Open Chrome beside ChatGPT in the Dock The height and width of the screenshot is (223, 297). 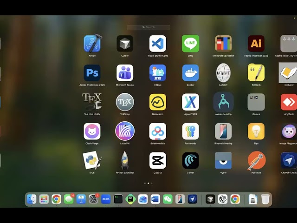[x=235, y=199]
